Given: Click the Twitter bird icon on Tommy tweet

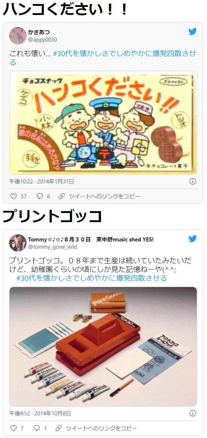Looking at the screenshot, I should click(192, 239).
